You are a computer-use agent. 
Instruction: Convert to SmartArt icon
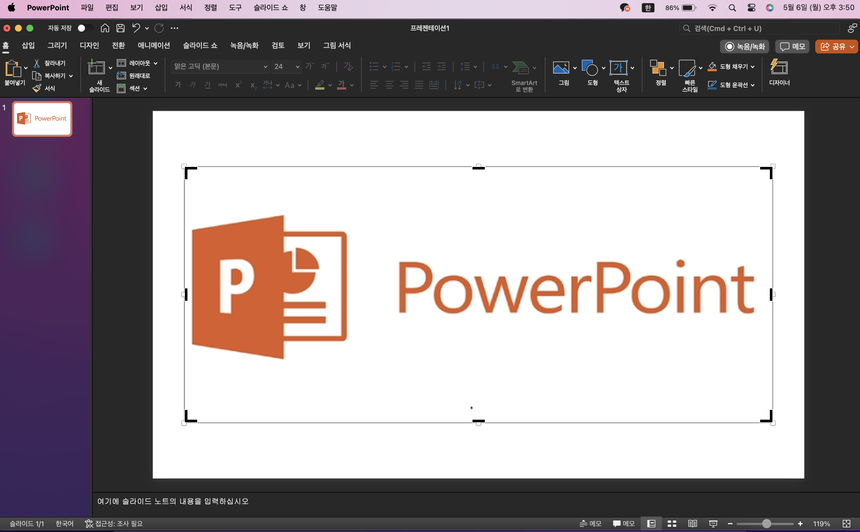click(x=520, y=68)
